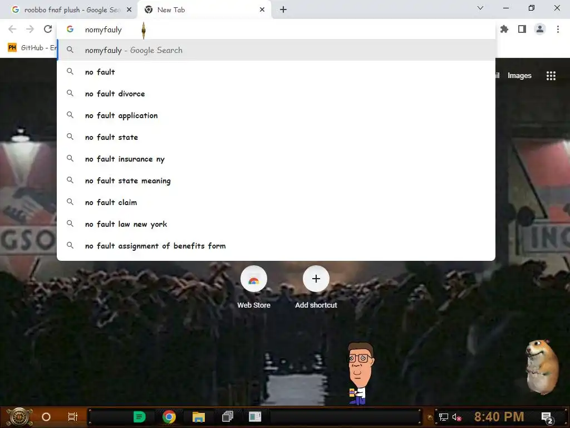Click the muted volume tray icon
Screen dimensions: 570x428
click(456, 417)
